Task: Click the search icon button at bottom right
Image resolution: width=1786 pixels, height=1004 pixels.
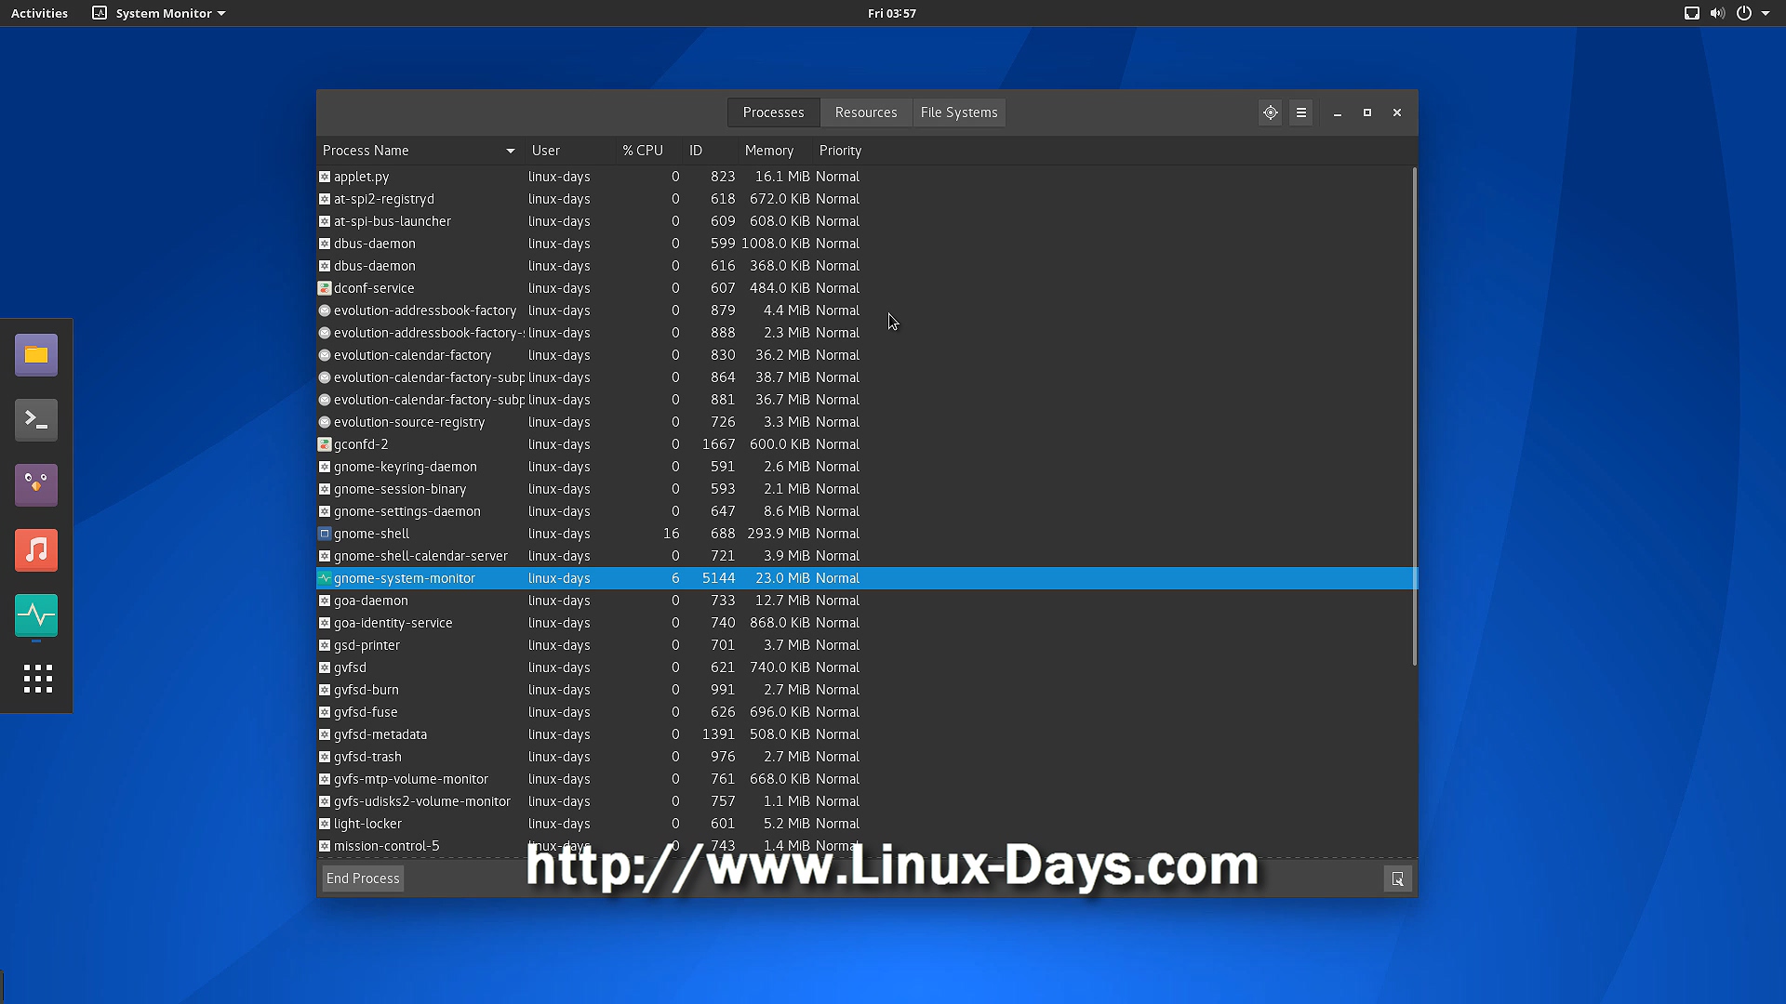Action: pos(1397,878)
